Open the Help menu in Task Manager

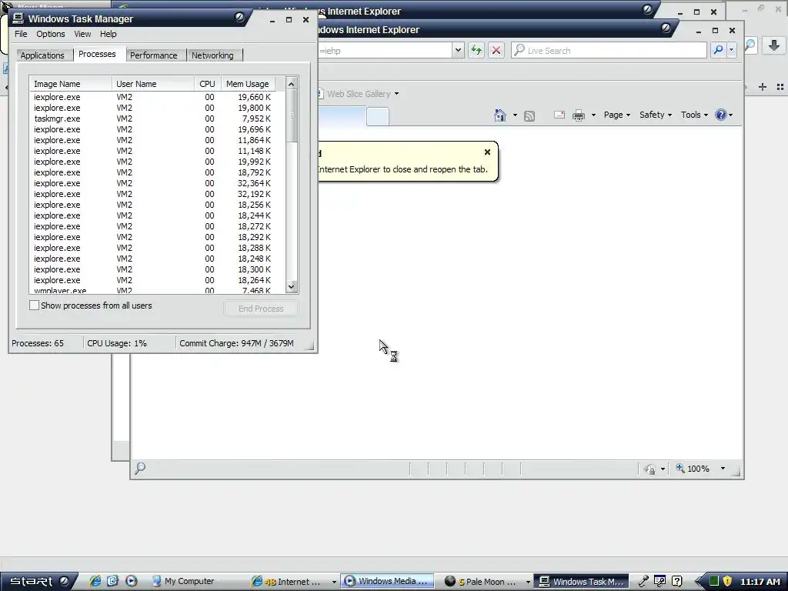tap(108, 34)
